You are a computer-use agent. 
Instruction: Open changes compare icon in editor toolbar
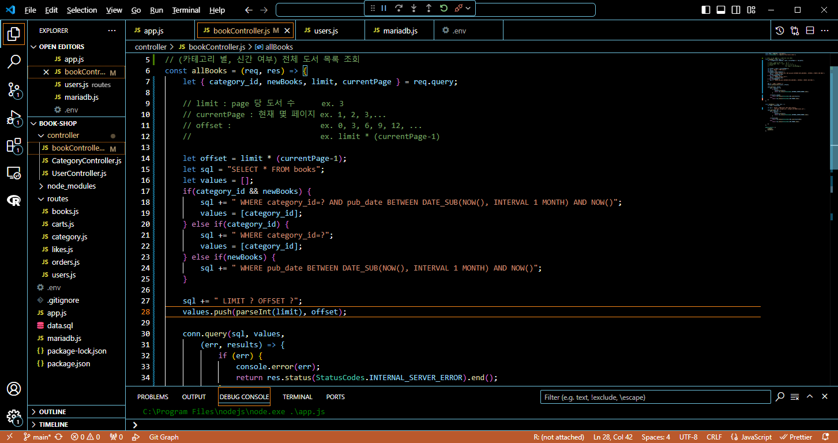point(795,31)
